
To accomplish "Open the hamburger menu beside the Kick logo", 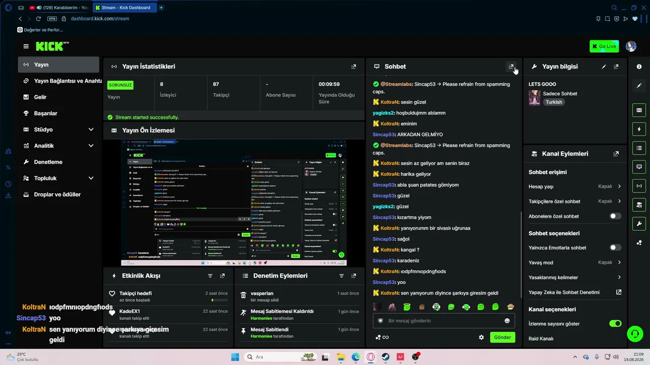I will (x=26, y=46).
